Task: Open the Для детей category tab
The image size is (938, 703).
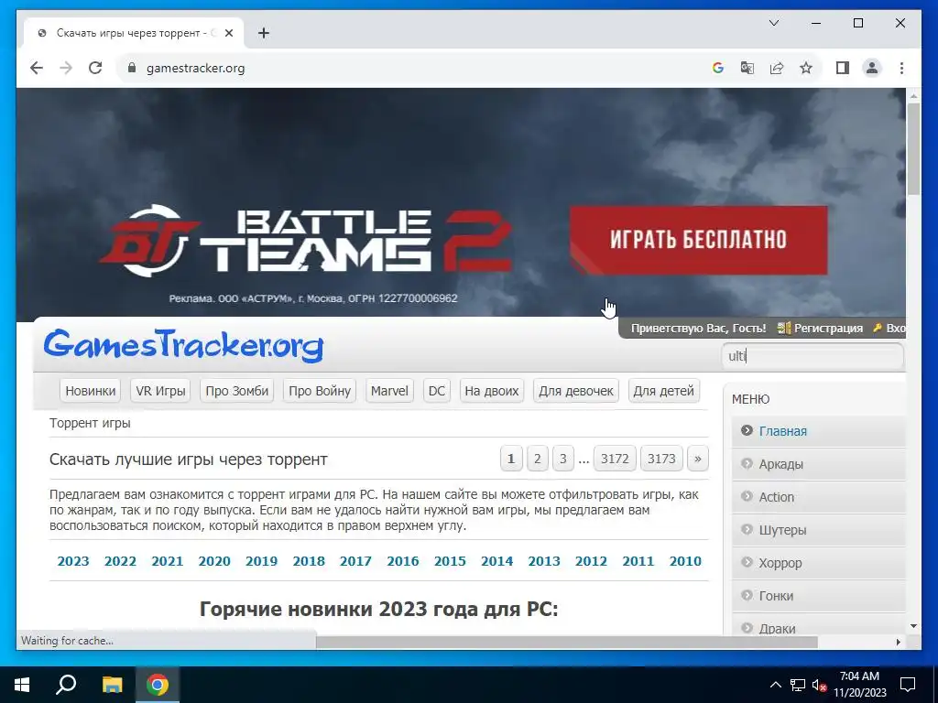Action: (664, 391)
